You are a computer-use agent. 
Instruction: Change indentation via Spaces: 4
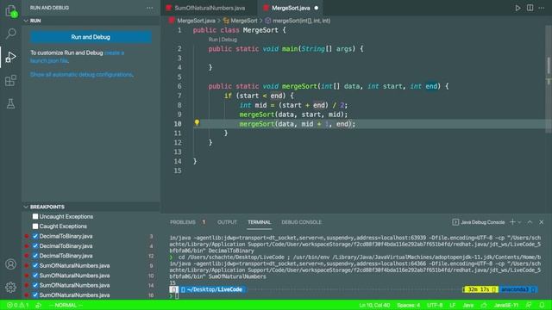point(408,305)
